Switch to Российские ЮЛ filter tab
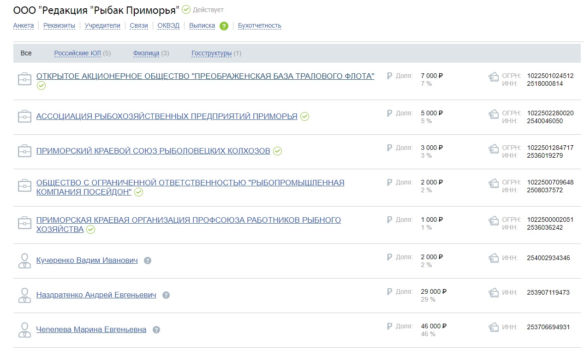 pyautogui.click(x=77, y=53)
